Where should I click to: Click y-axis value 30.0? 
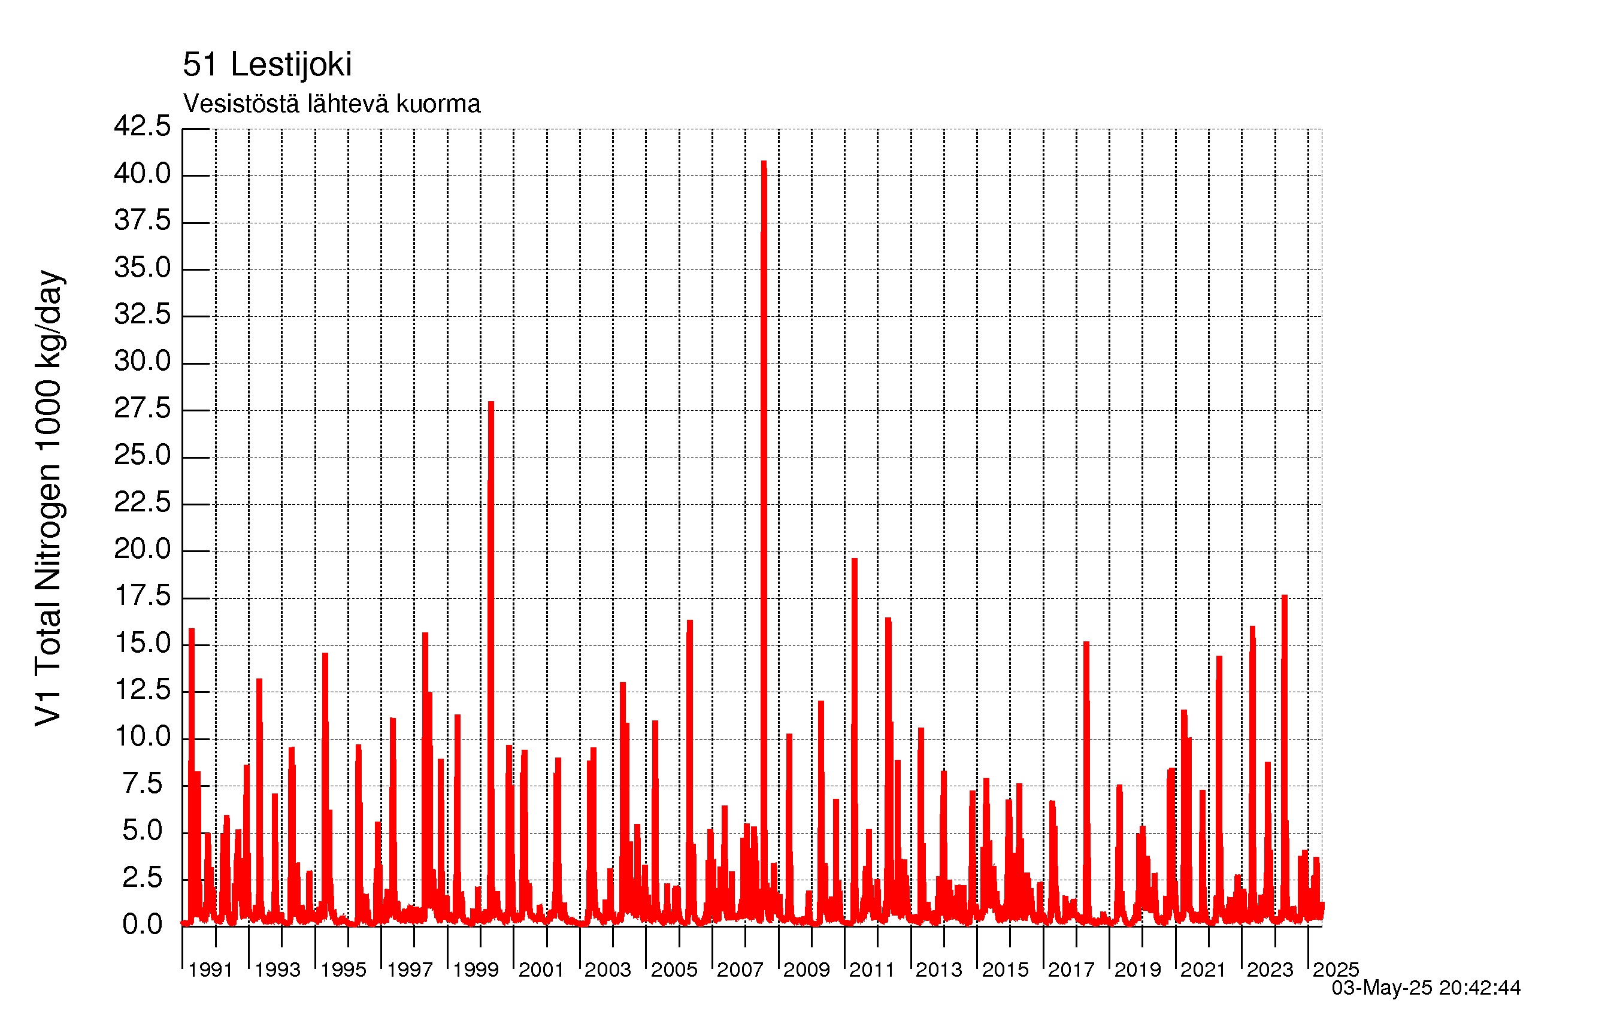click(143, 361)
